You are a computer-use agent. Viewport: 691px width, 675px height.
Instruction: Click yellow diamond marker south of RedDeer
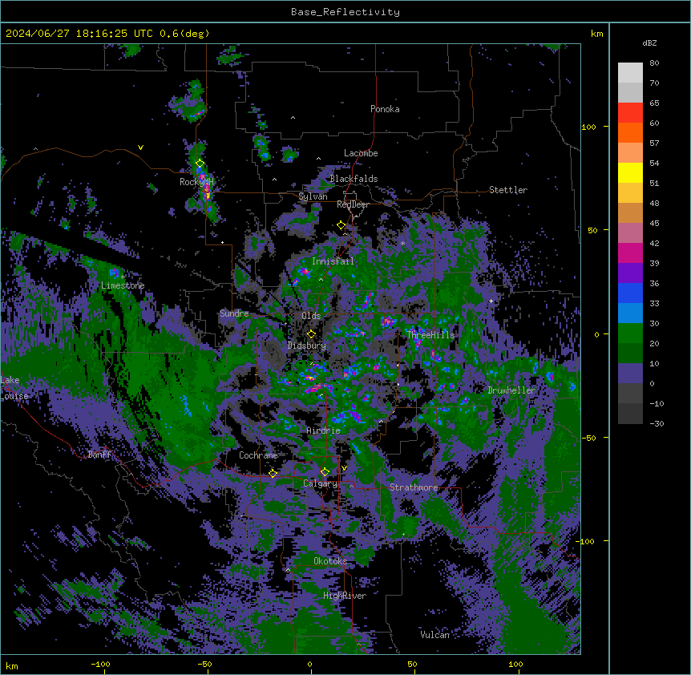(341, 225)
